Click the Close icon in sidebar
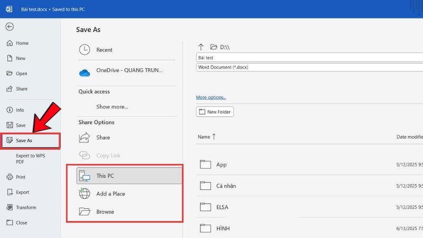Screen dimensions: 423x238 point(10,223)
